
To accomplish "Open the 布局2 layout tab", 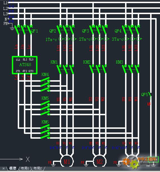I will click(x=37, y=168).
